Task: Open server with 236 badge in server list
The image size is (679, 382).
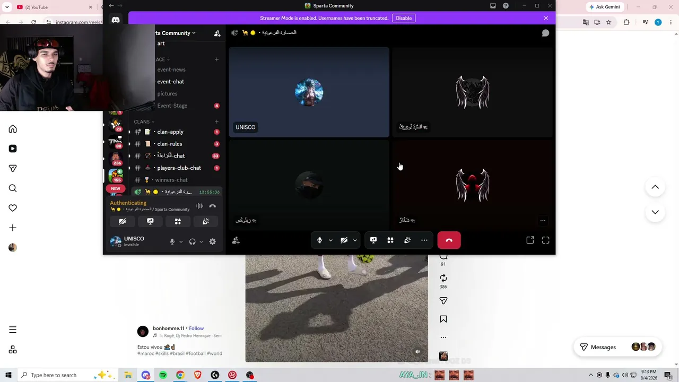Action: 116,158
